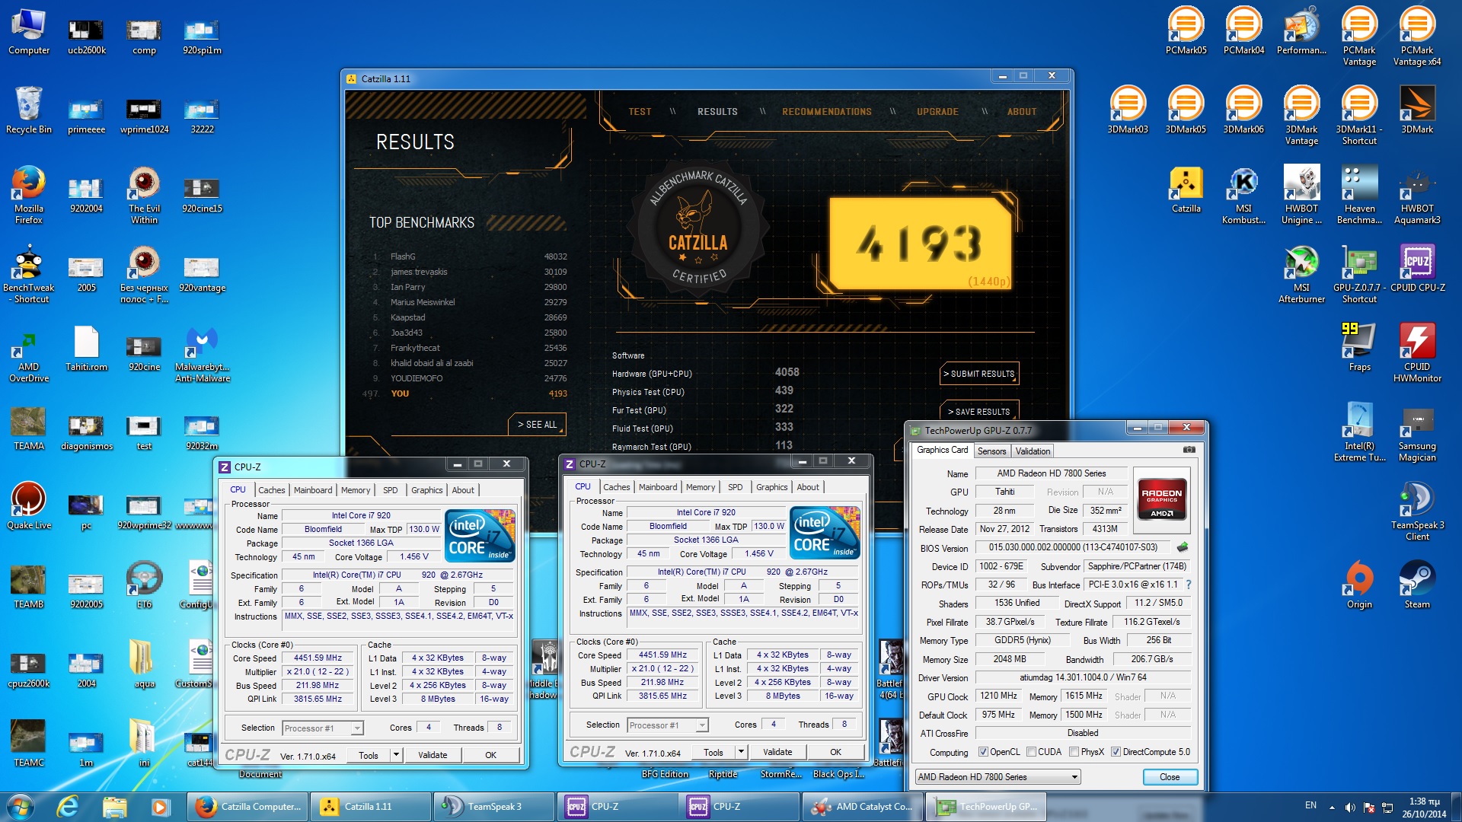Open CPUID CPU-Z desktop icon
This screenshot has width=1462, height=822.
point(1417,269)
